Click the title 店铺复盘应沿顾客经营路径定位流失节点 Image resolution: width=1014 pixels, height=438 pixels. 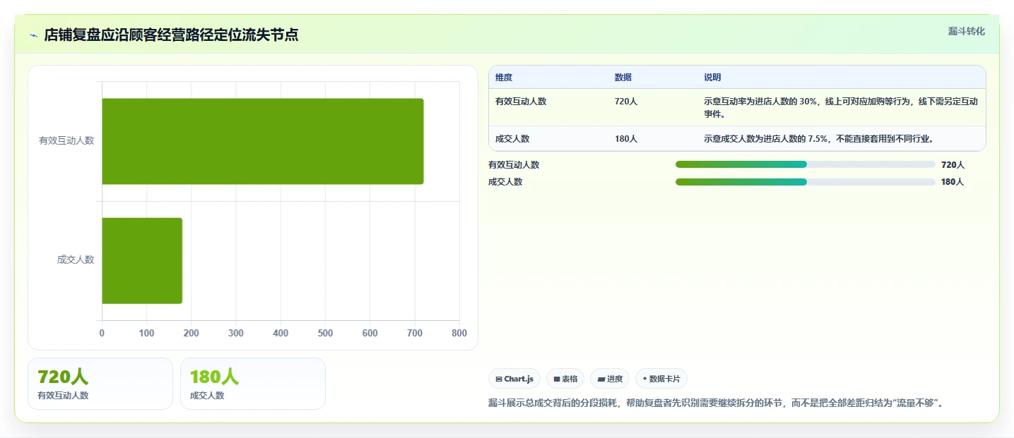click(171, 35)
